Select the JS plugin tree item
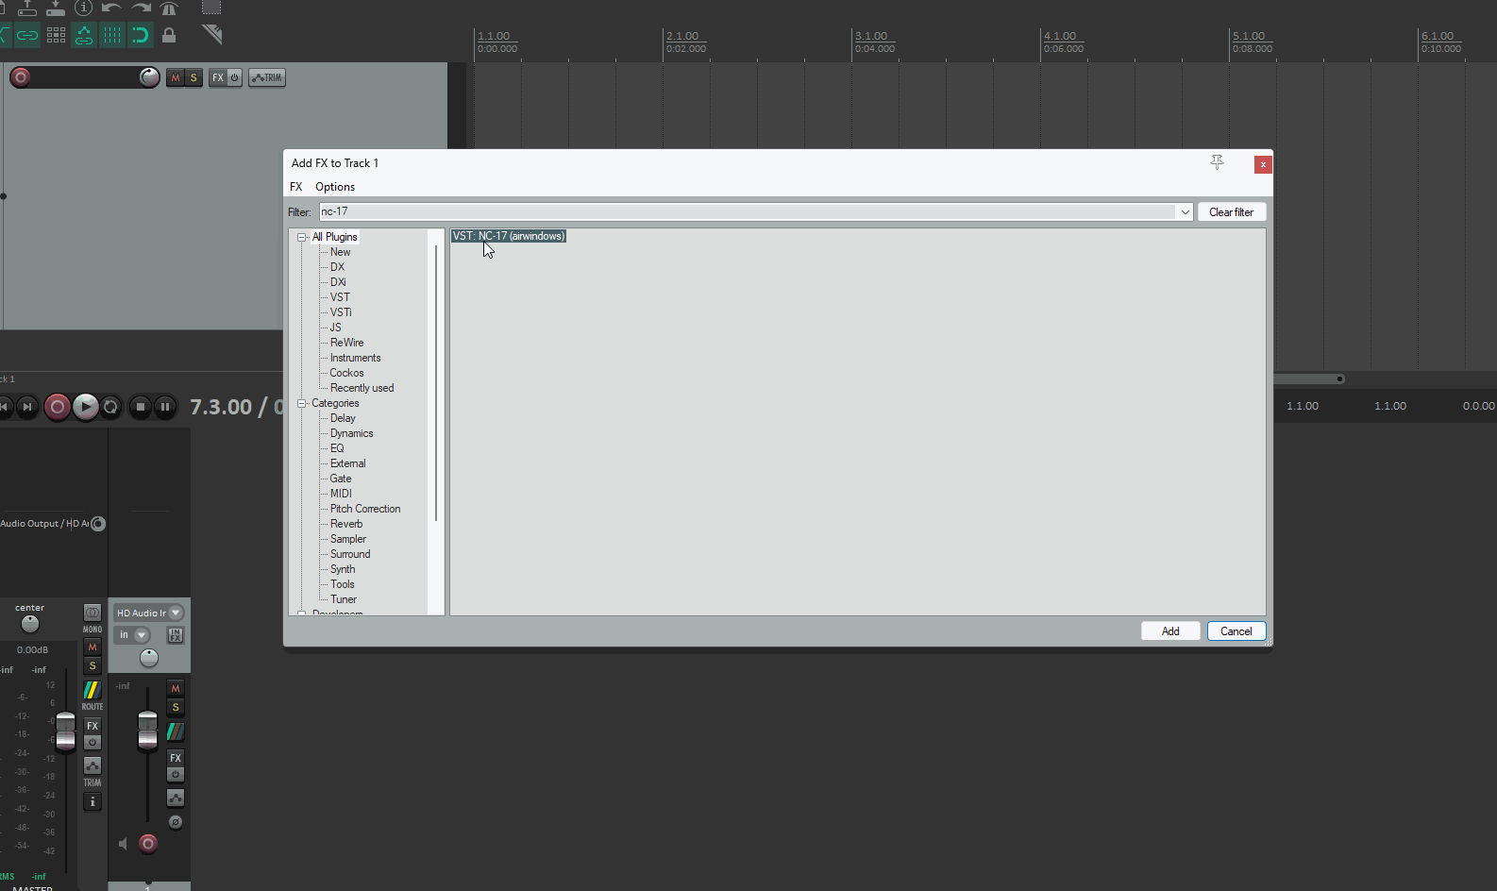 tap(336, 328)
